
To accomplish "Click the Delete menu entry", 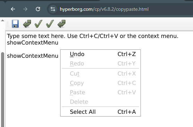I will pyautogui.click(x=100, y=102).
